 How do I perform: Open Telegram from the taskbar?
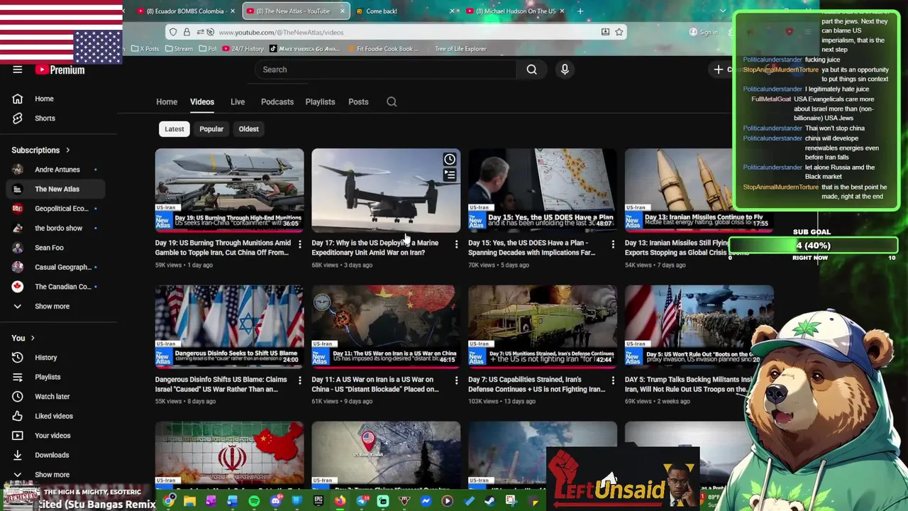coord(362,501)
